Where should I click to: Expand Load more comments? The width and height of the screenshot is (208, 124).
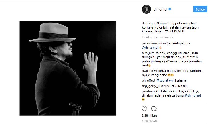[x=157, y=37]
